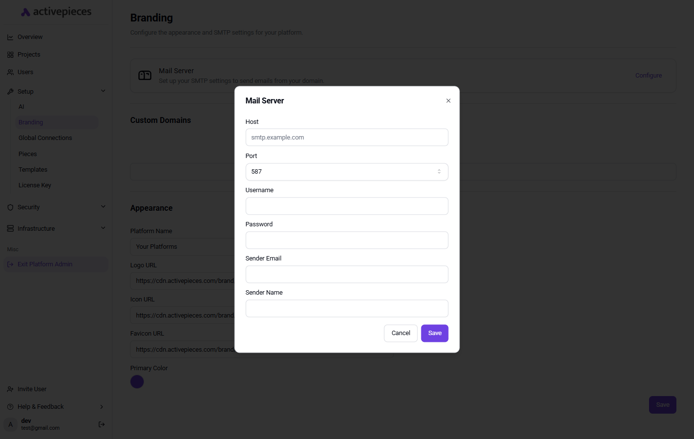Open Global Connections in sidebar
Image resolution: width=694 pixels, height=439 pixels.
click(45, 138)
